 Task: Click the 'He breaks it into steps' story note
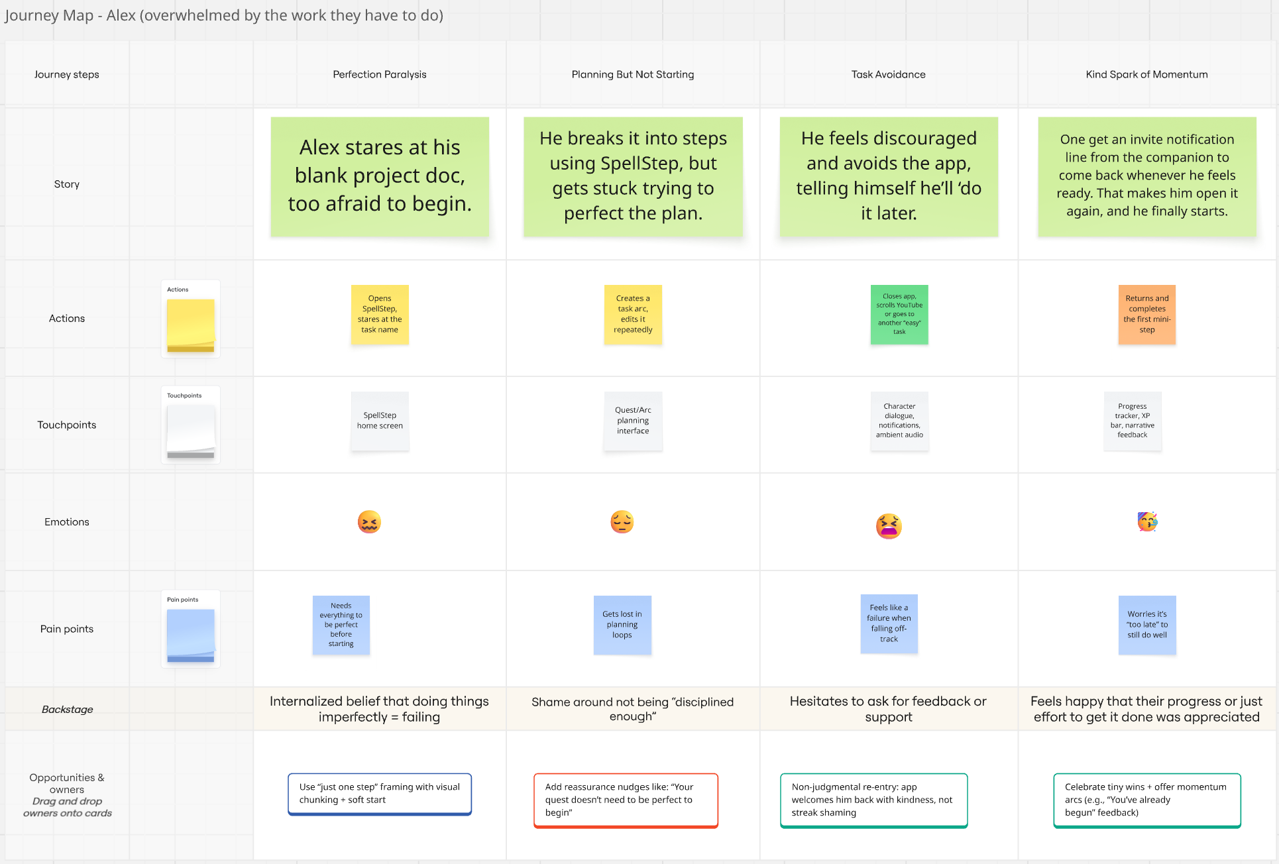(x=633, y=176)
